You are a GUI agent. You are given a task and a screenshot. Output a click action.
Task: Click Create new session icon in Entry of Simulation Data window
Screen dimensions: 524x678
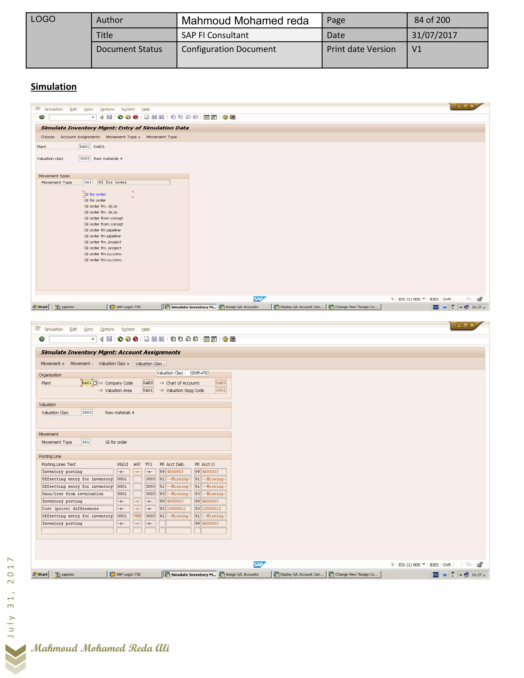(x=206, y=117)
